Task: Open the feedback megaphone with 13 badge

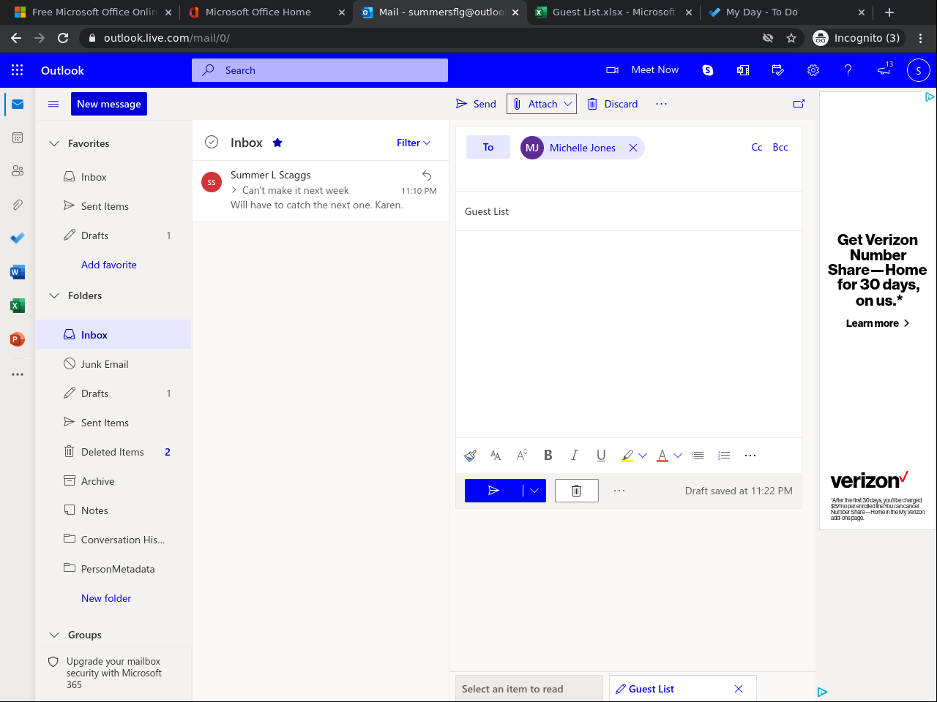Action: click(884, 70)
